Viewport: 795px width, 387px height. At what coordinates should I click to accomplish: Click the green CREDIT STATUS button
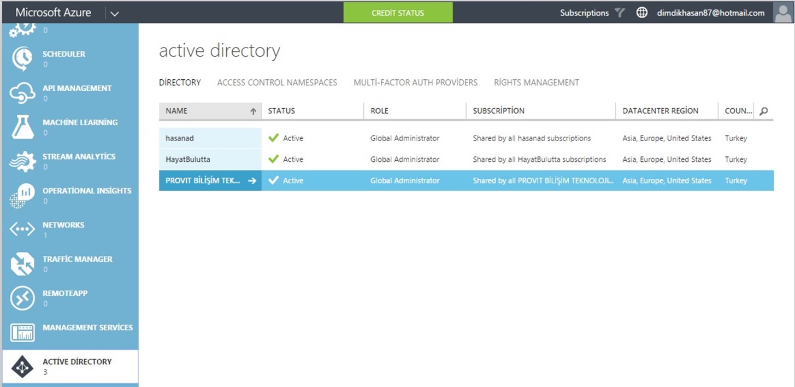pos(398,13)
